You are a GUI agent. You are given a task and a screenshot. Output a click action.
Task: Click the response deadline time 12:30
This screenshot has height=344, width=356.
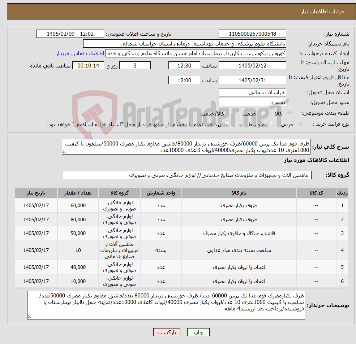click(x=184, y=66)
